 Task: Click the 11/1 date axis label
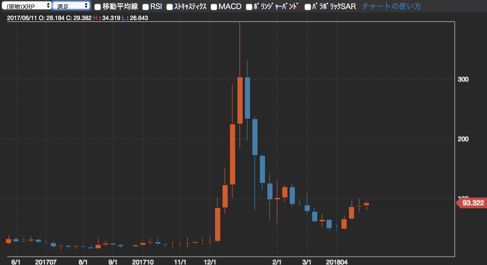click(180, 262)
